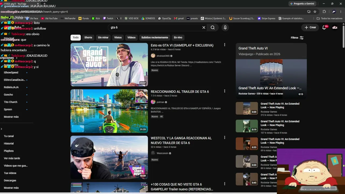The width and height of the screenshot is (345, 194).
Task: Open elrubiusOMG channel avatar
Action: tap(153, 56)
